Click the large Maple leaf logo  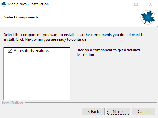coord(148,17)
